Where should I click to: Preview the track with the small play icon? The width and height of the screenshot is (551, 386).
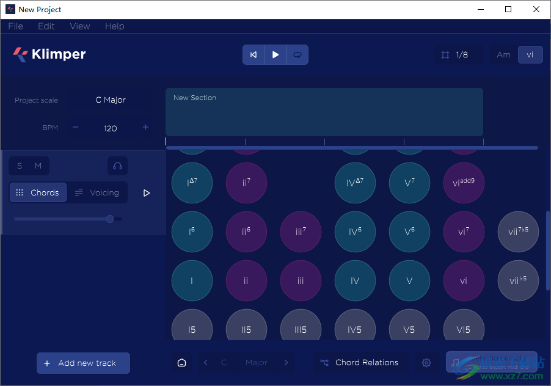coord(147,193)
